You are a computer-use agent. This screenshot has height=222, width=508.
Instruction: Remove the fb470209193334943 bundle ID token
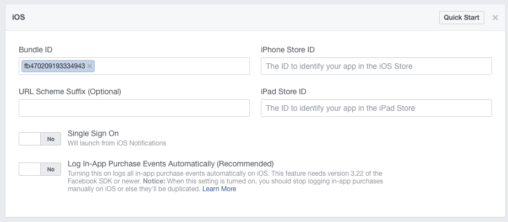point(90,66)
